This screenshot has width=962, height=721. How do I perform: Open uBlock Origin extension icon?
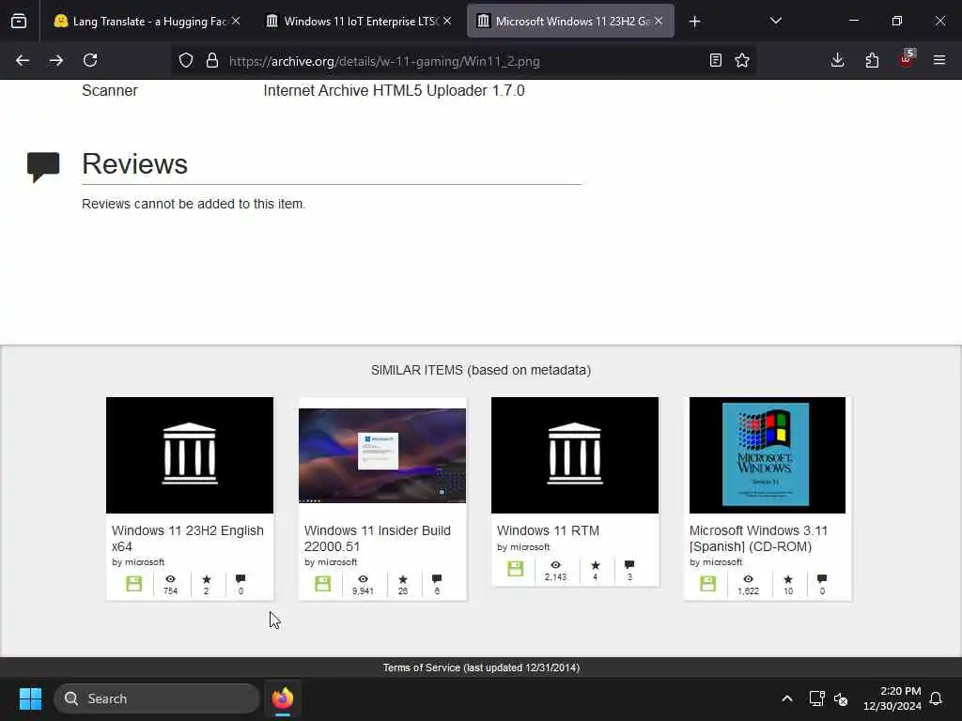point(907,59)
